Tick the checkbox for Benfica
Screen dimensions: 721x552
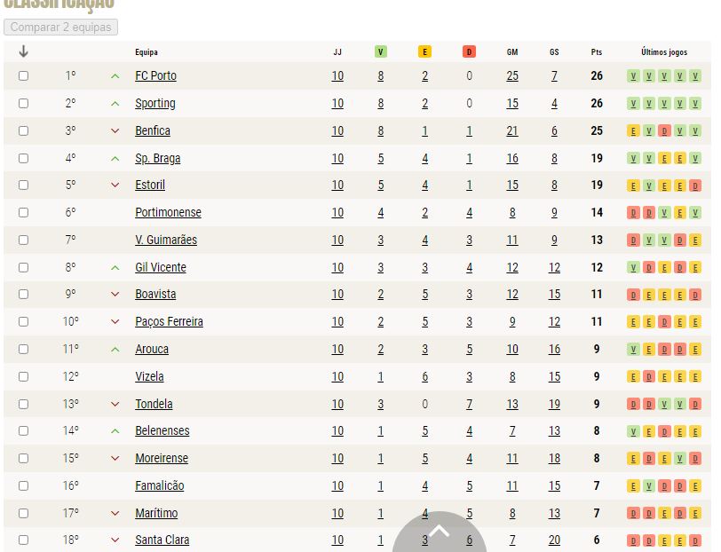[23, 131]
